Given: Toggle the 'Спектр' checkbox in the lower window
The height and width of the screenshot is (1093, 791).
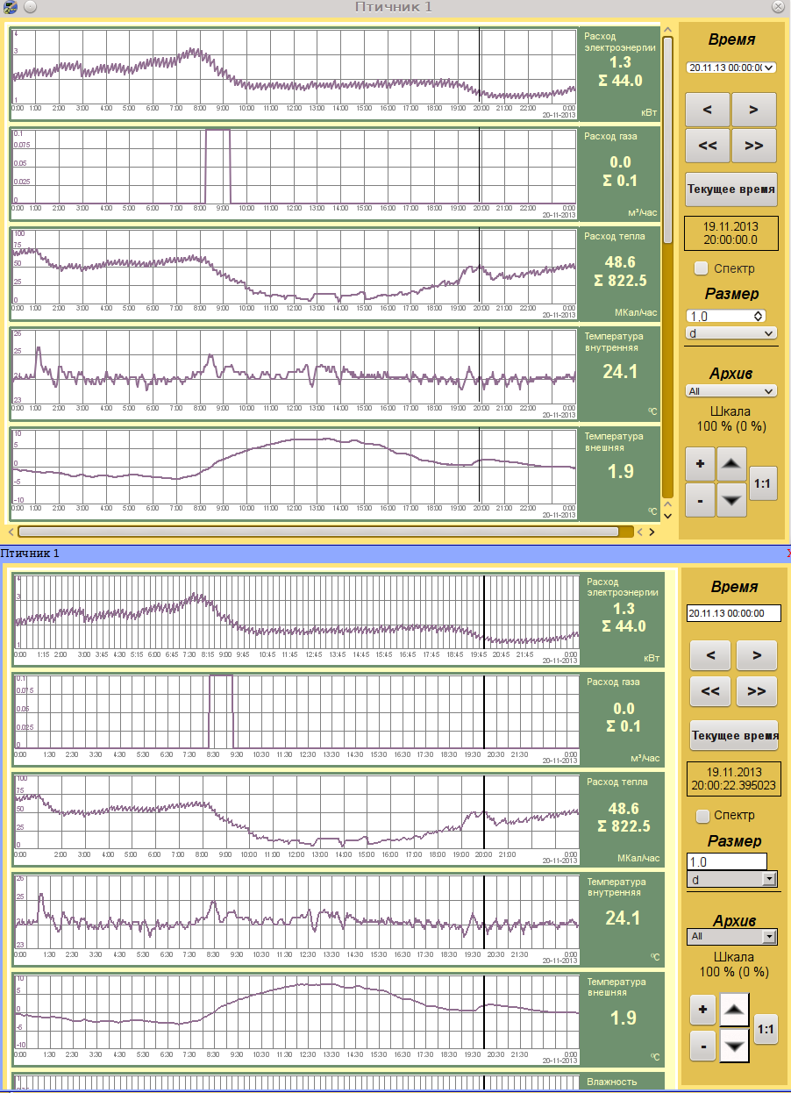Looking at the screenshot, I should 702,816.
